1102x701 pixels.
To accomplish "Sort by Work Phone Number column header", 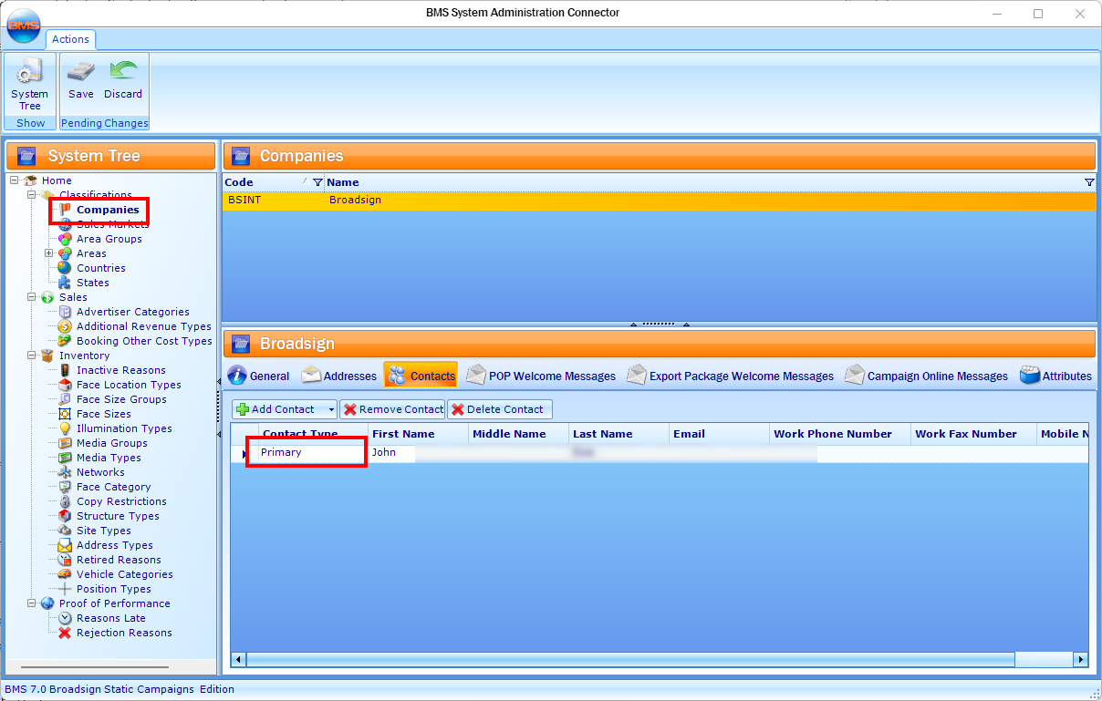I will [840, 434].
